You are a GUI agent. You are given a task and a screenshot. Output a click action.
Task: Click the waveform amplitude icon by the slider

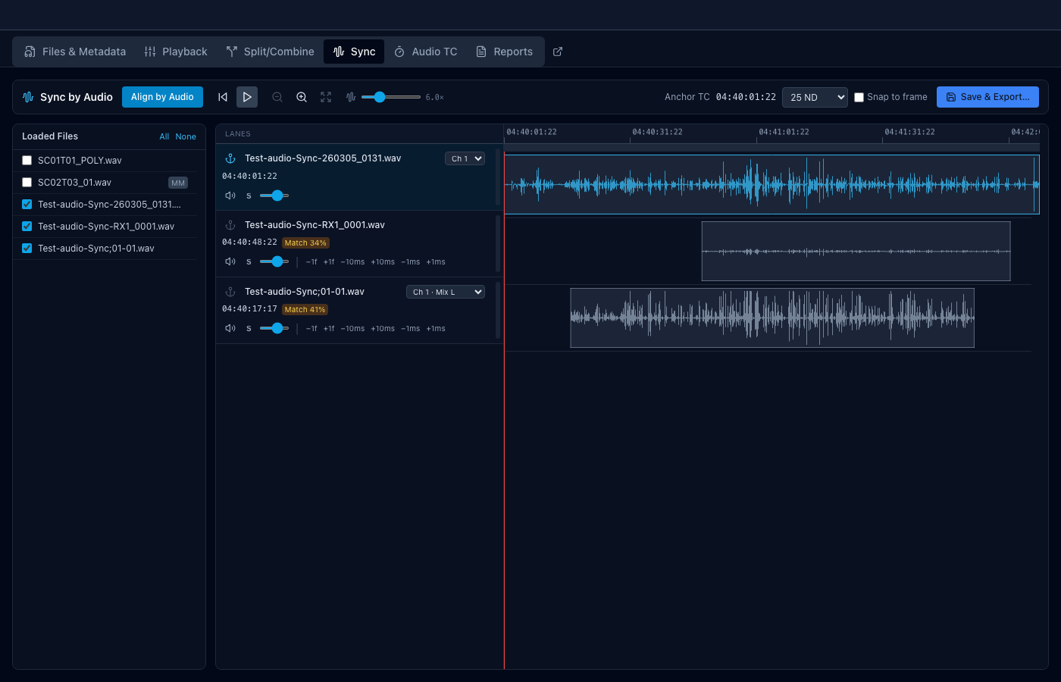pyautogui.click(x=351, y=97)
